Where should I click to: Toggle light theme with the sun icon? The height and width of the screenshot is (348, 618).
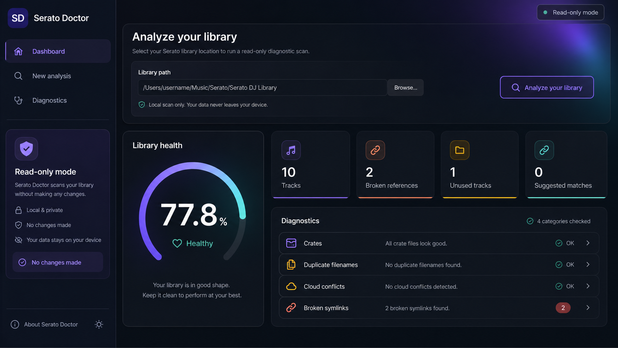[99, 324]
